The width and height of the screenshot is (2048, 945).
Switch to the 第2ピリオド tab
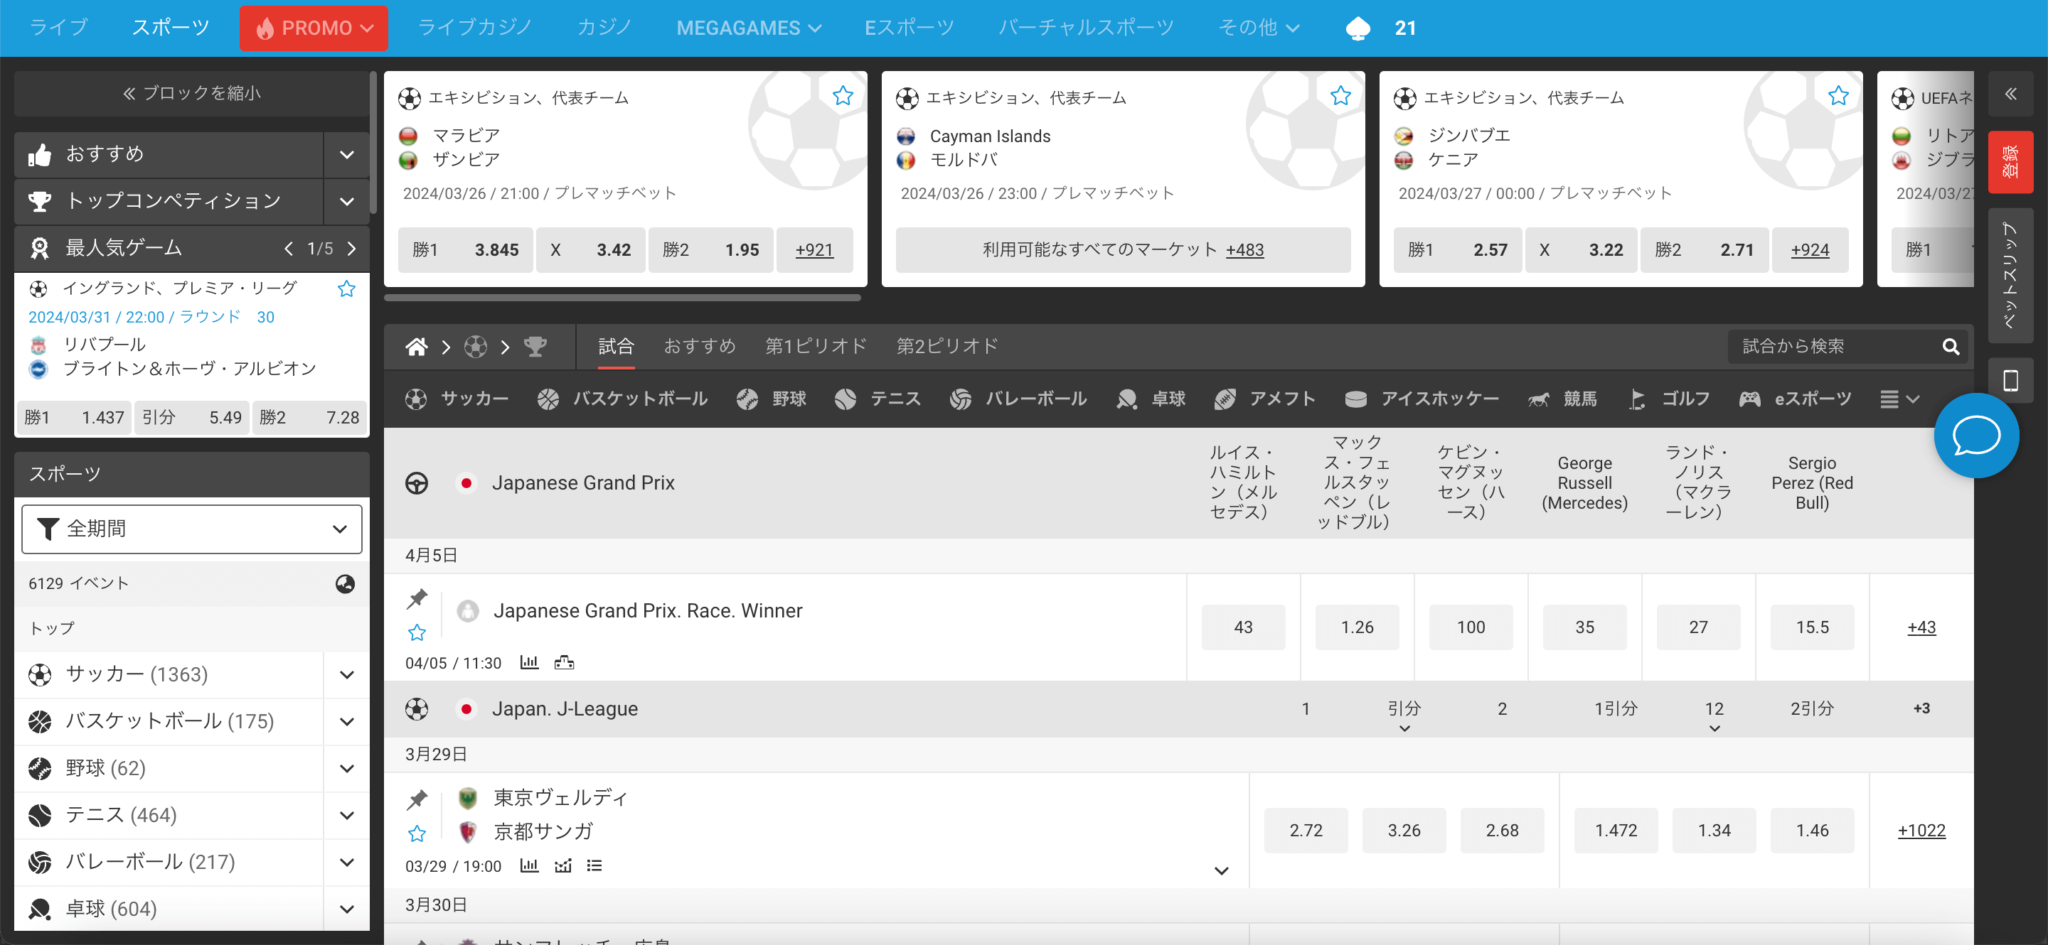pos(948,346)
